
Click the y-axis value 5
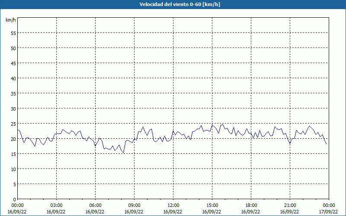click(15, 184)
